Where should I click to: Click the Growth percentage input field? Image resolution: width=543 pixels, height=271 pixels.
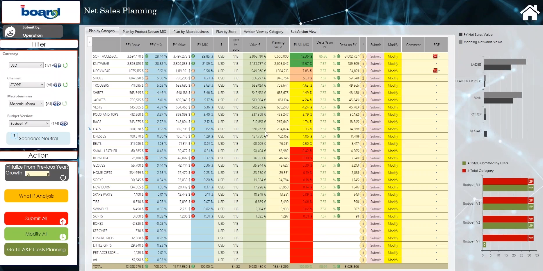38,174
